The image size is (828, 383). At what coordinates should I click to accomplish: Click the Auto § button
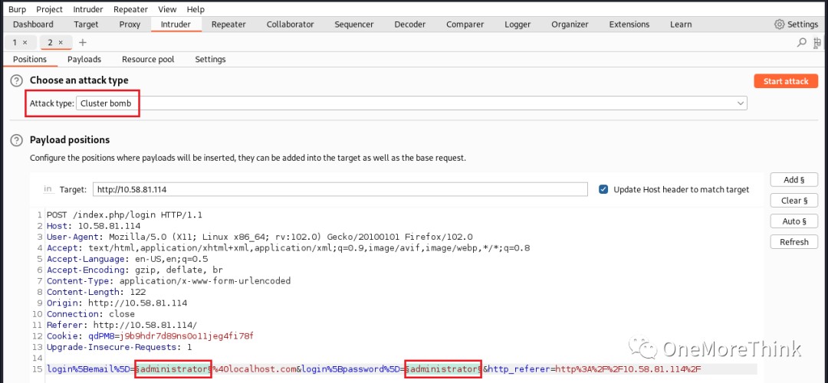click(794, 221)
